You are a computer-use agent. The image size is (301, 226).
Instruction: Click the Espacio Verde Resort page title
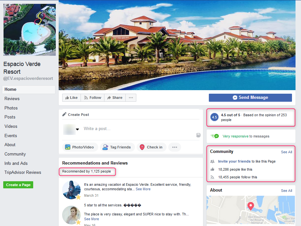click(22, 68)
